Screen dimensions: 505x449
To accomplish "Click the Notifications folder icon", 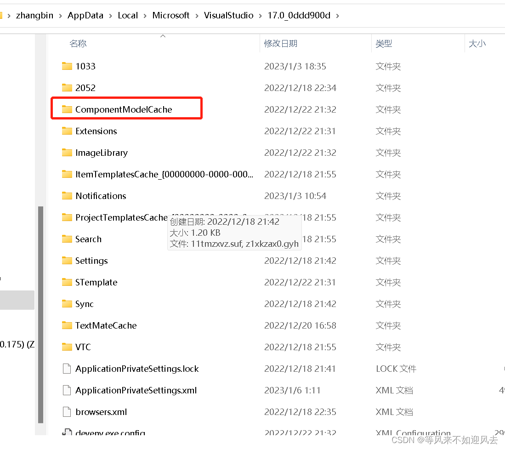I will [x=67, y=195].
